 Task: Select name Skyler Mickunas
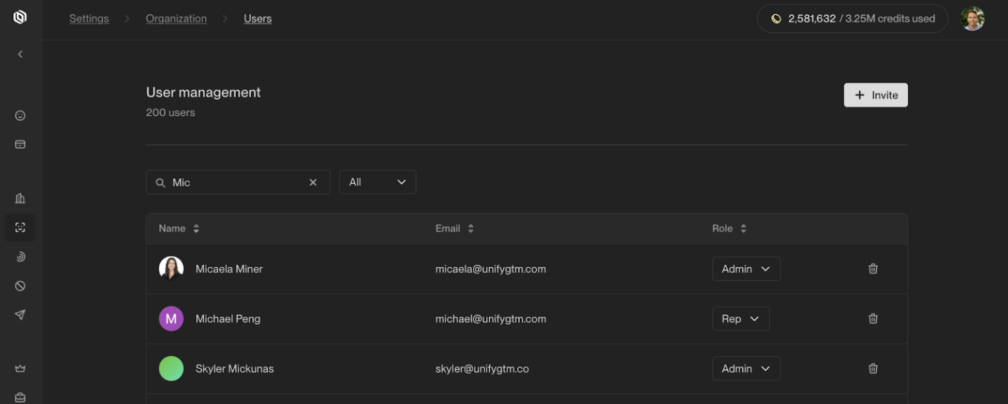pyautogui.click(x=234, y=368)
